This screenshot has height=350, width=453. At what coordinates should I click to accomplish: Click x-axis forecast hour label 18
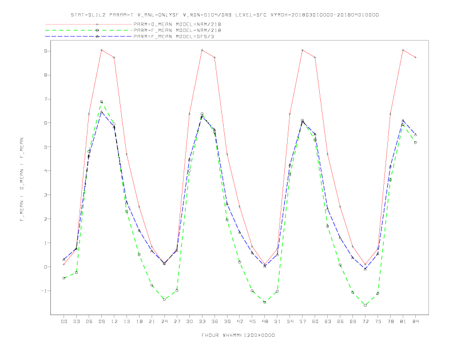[139, 321]
